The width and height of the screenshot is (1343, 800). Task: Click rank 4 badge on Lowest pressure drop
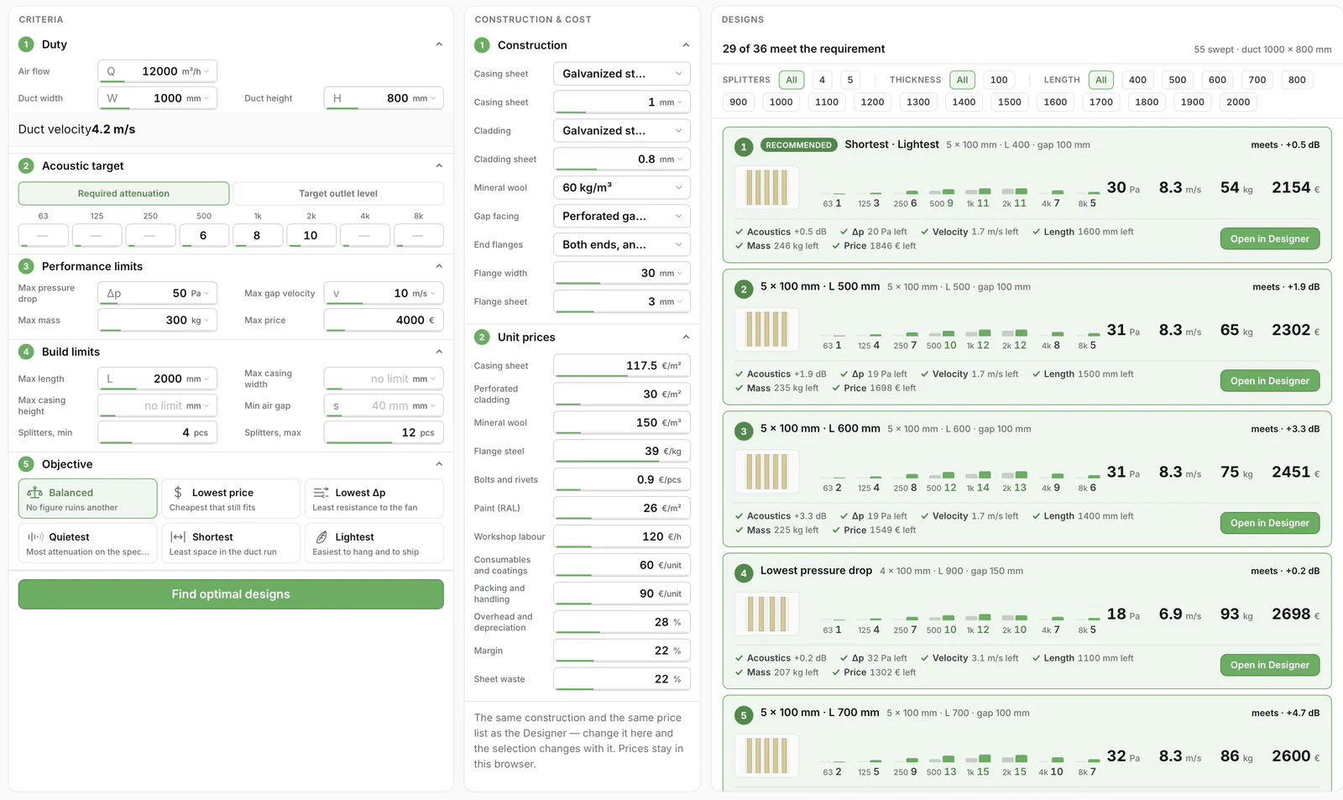743,573
